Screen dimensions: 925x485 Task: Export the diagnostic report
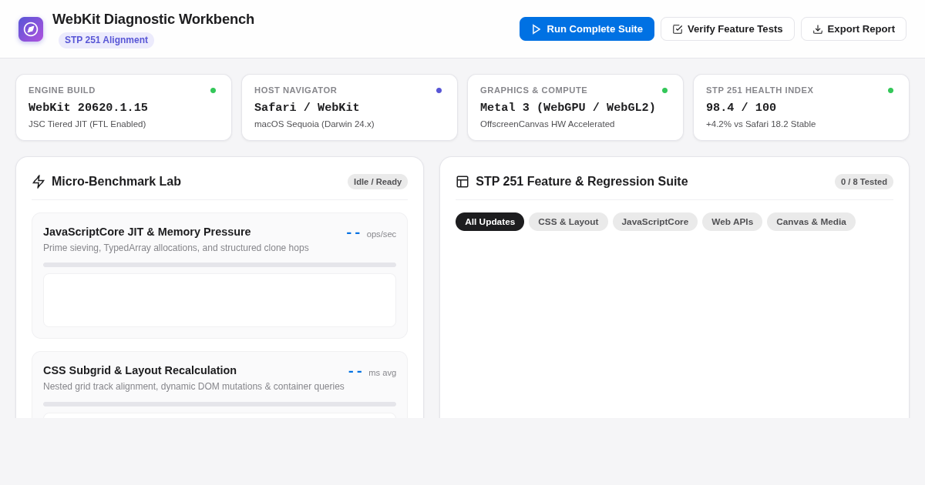(x=853, y=29)
